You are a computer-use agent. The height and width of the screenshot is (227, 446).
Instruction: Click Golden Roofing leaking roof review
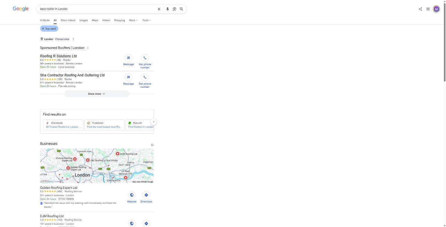[80, 205]
